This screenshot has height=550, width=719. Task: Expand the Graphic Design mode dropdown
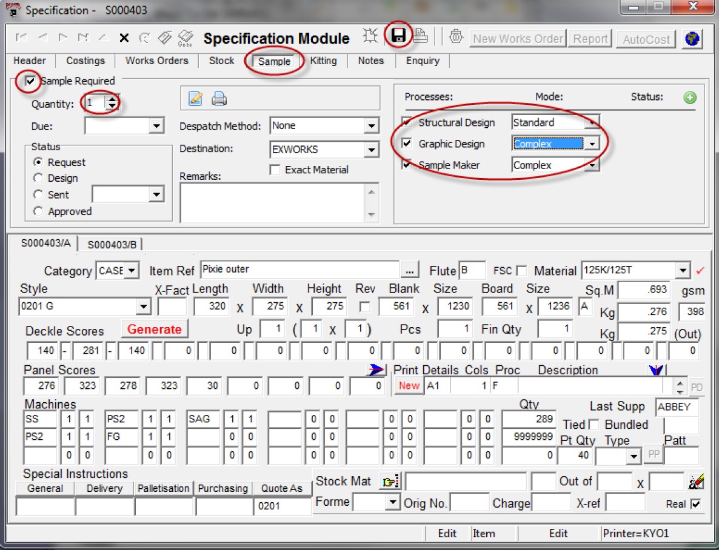tap(592, 144)
